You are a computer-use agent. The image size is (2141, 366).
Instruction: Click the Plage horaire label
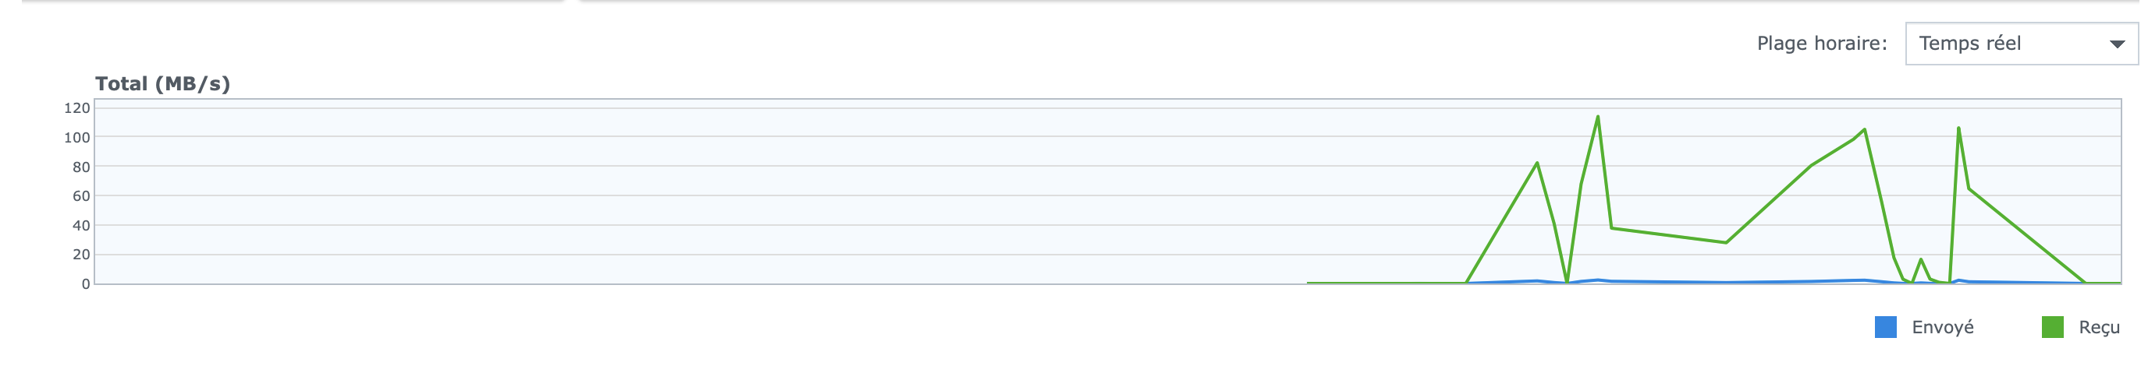click(x=1822, y=43)
